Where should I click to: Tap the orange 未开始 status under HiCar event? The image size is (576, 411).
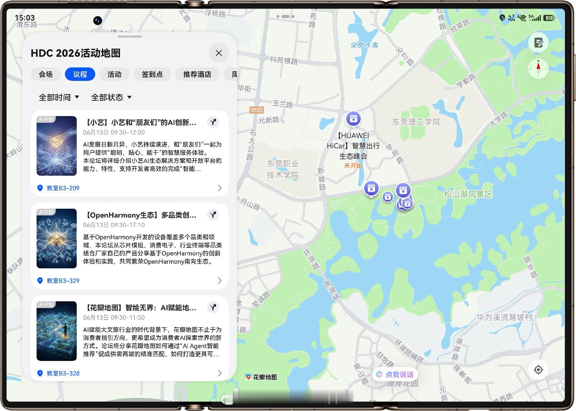pyautogui.click(x=353, y=165)
